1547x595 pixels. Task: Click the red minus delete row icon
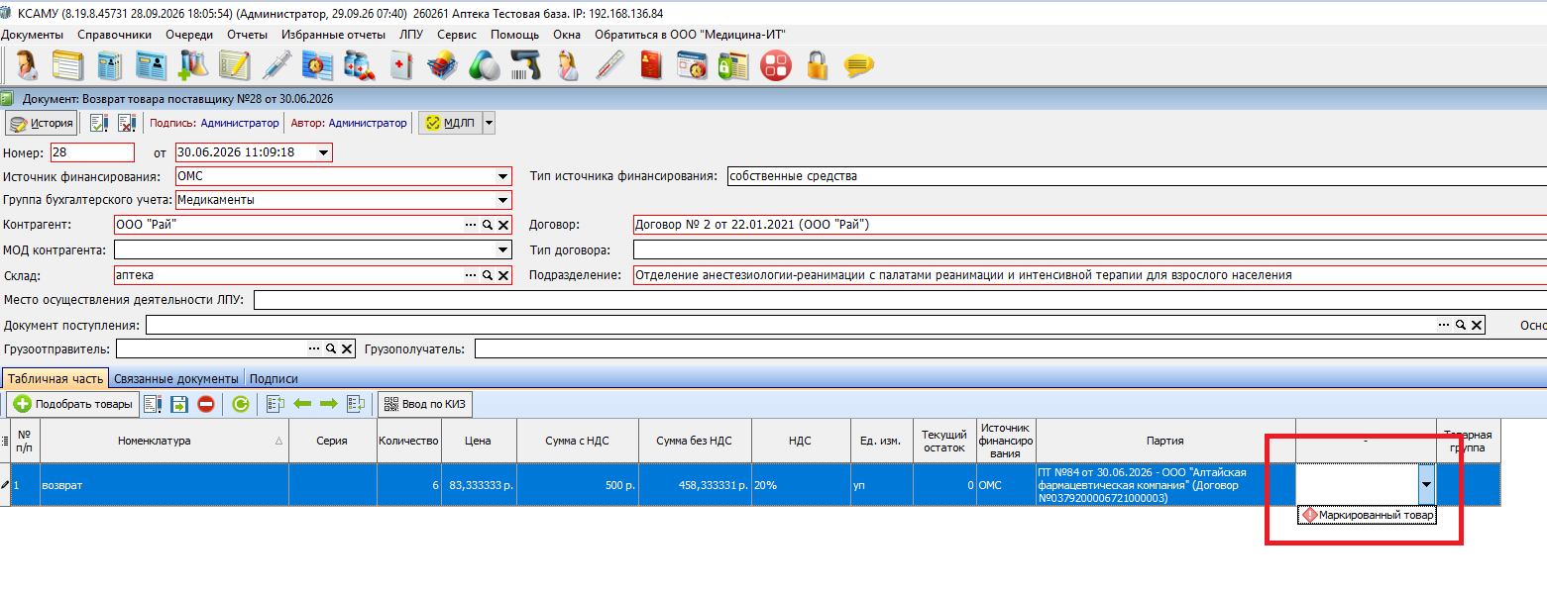coord(206,404)
